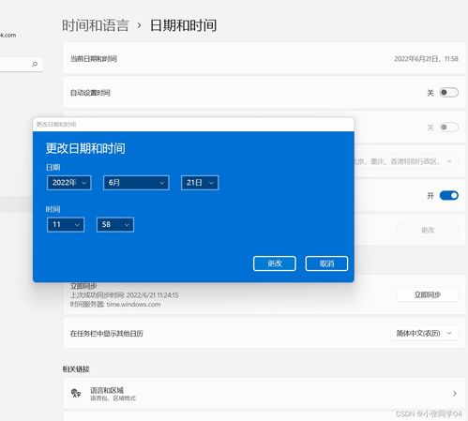468x421 pixels.
Task: Click the chevron arrow on 语言和区域 row
Action: [x=455, y=393]
